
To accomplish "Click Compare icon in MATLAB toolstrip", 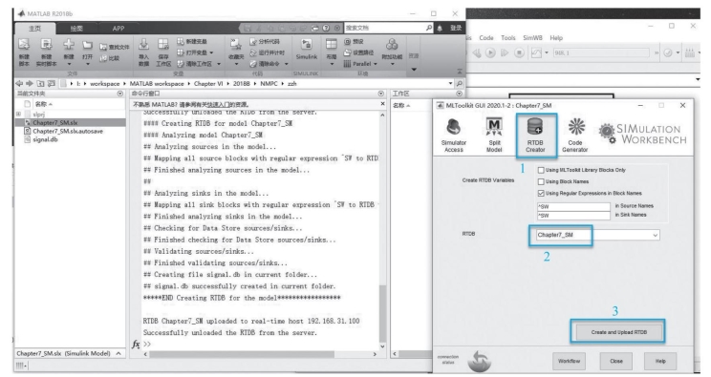I will (103, 58).
